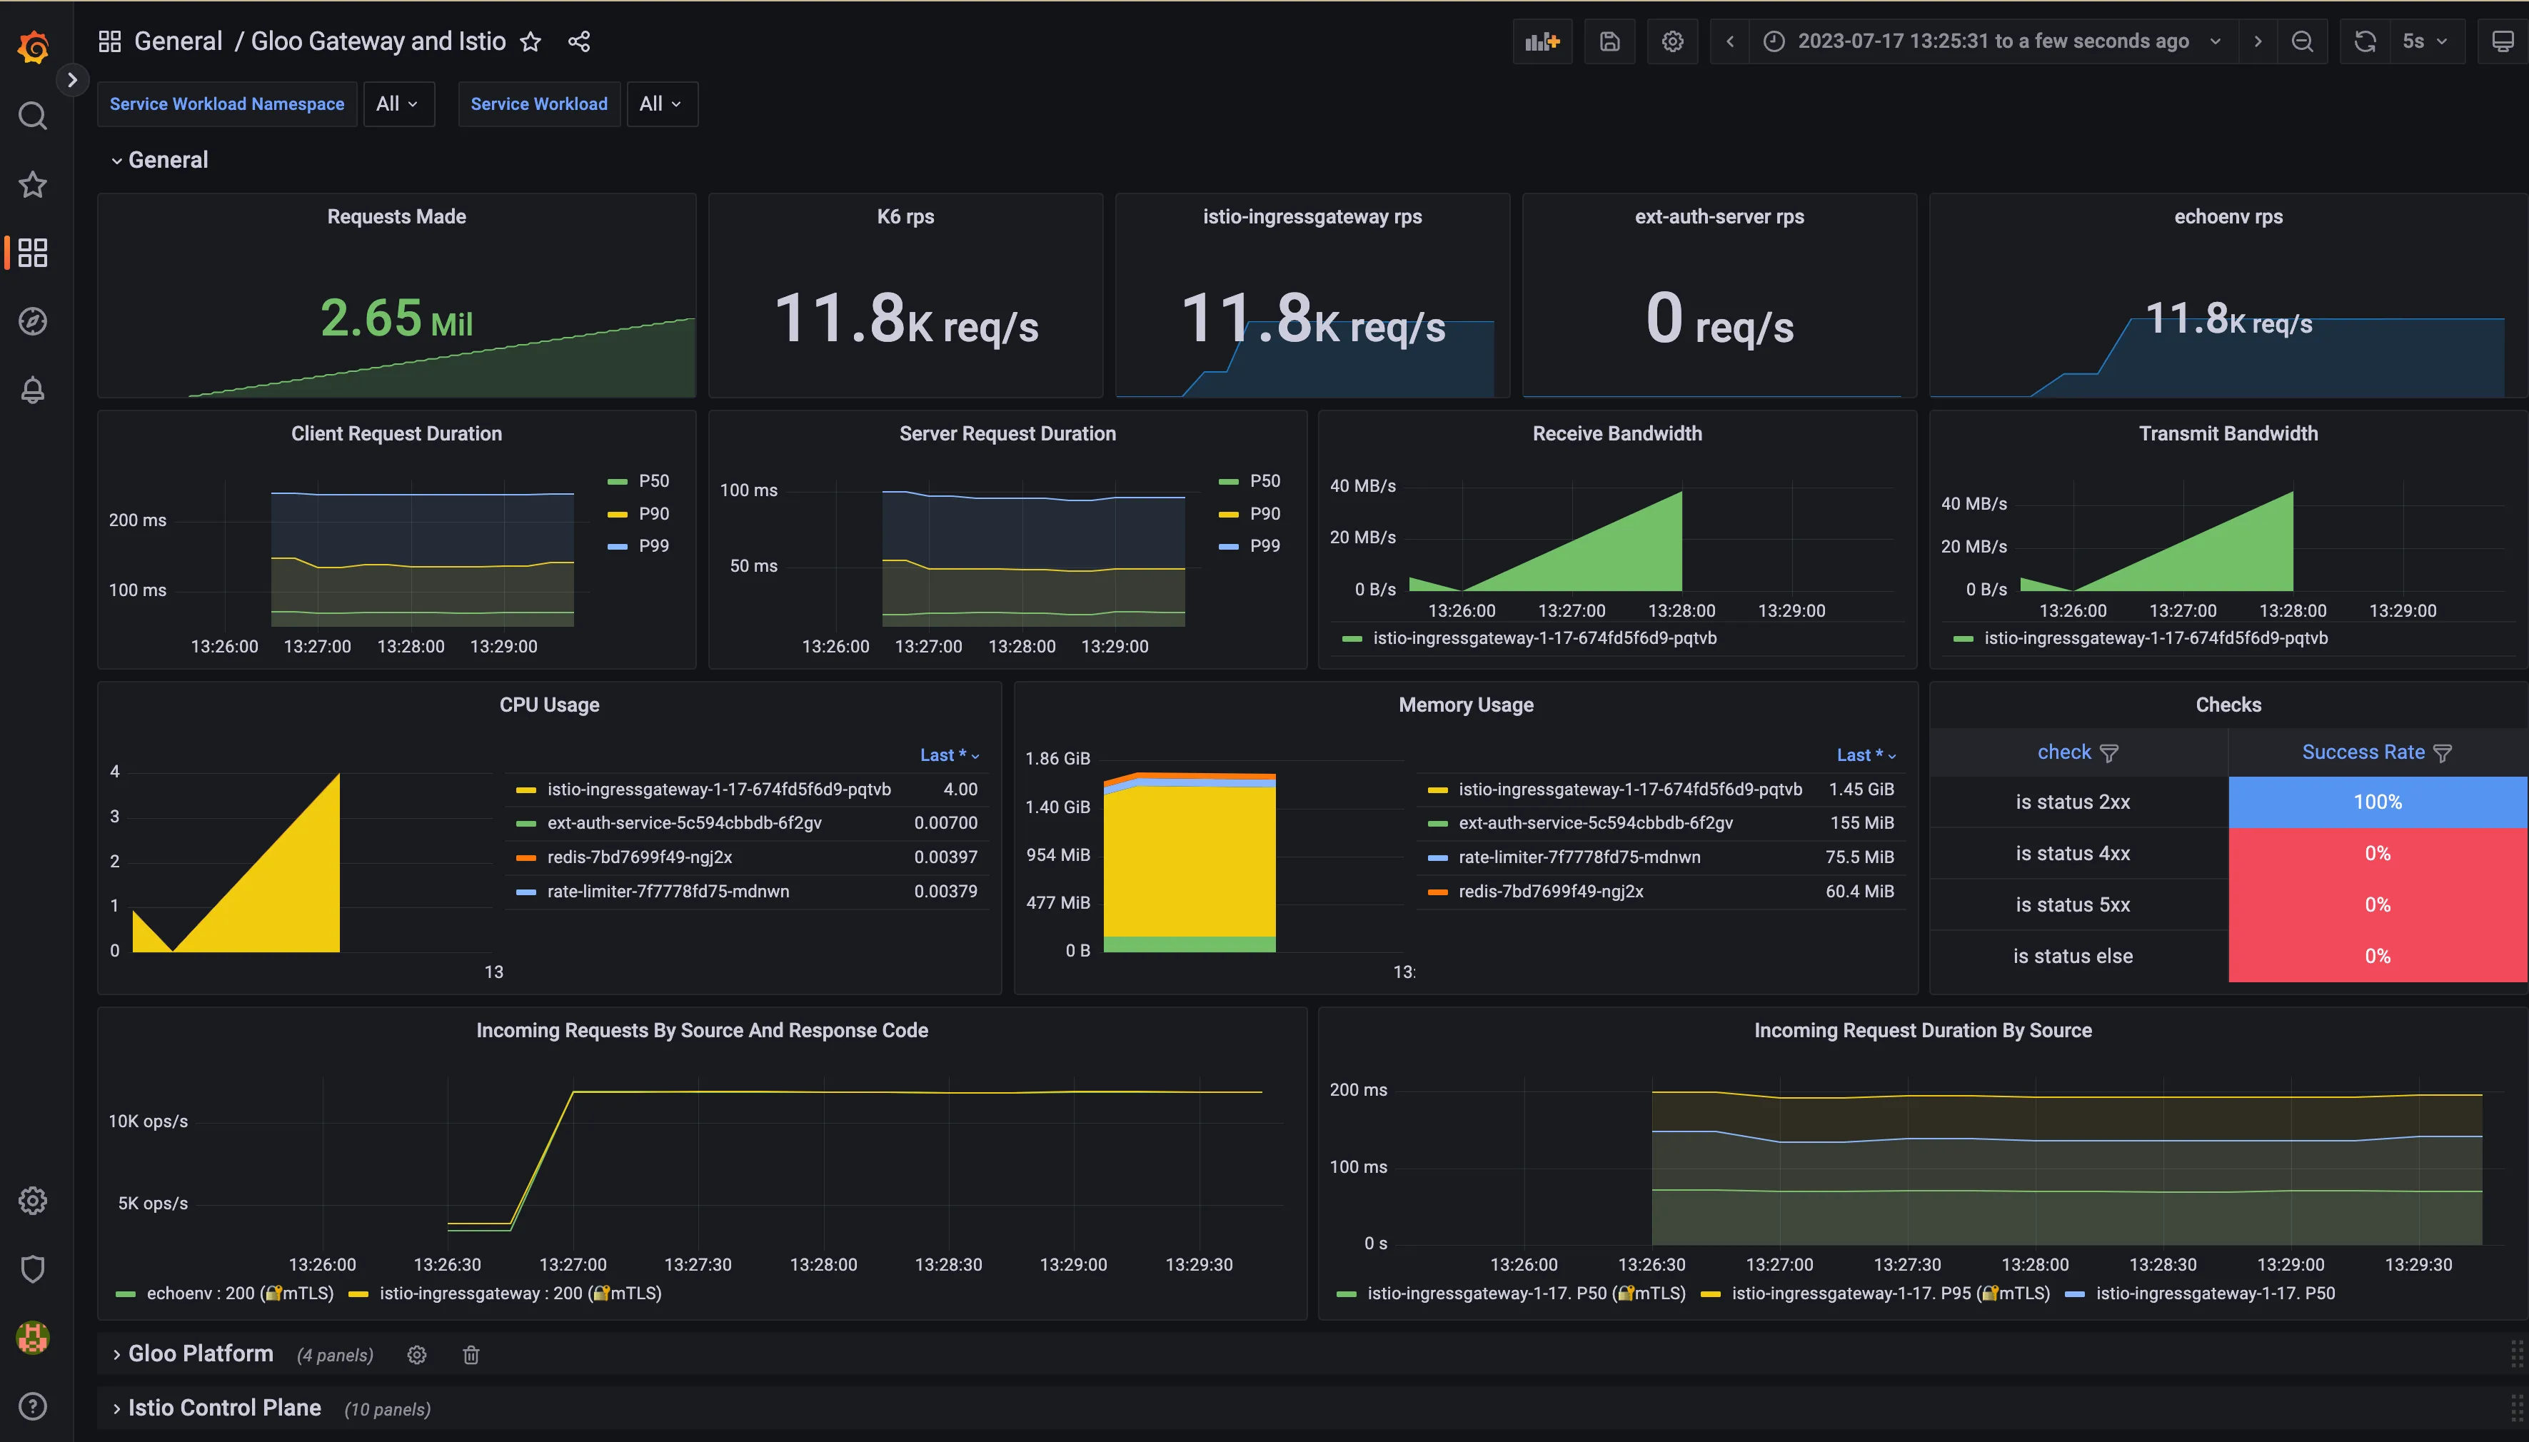Open Transmit Bandwidth panel title menu
Viewport: 2529px width, 1442px height.
(2228, 434)
